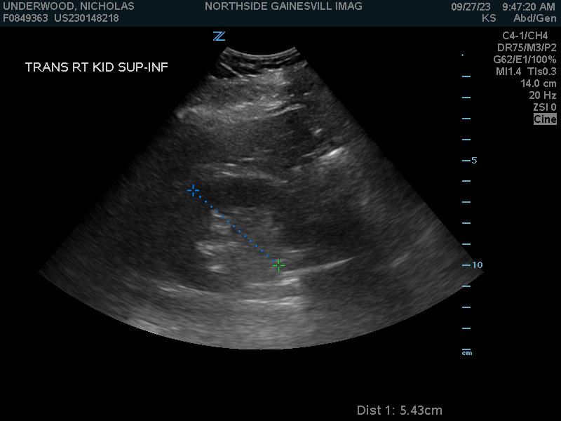This screenshot has height=421, width=561.
Task: Click the cm unit label below the depth scale
Action: coord(467,352)
